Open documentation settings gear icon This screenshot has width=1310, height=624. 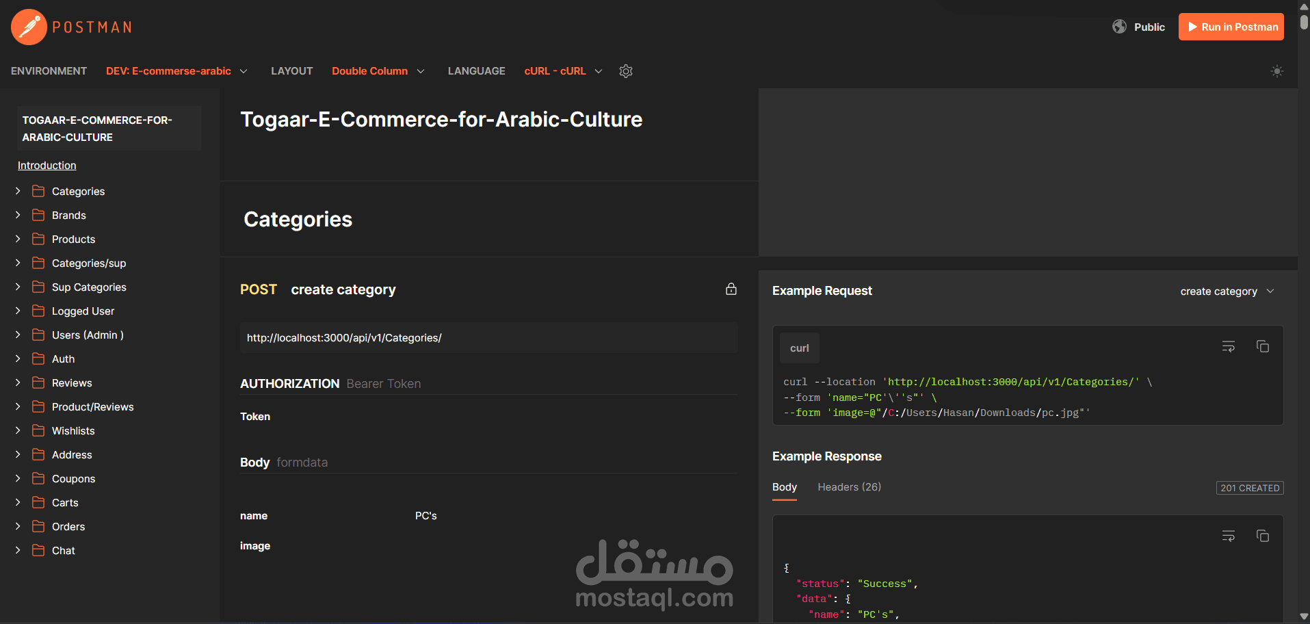pyautogui.click(x=625, y=71)
